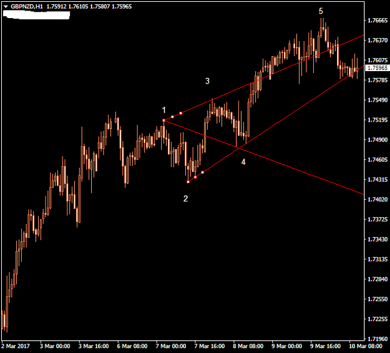Screen dimensions: 390x353
Task: Click the wave label '2' below the low
Action: (185, 198)
